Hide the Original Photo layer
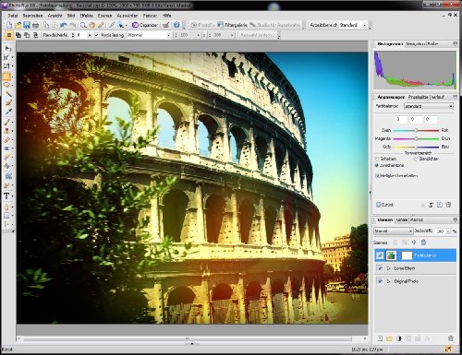462x355 pixels. [x=380, y=281]
